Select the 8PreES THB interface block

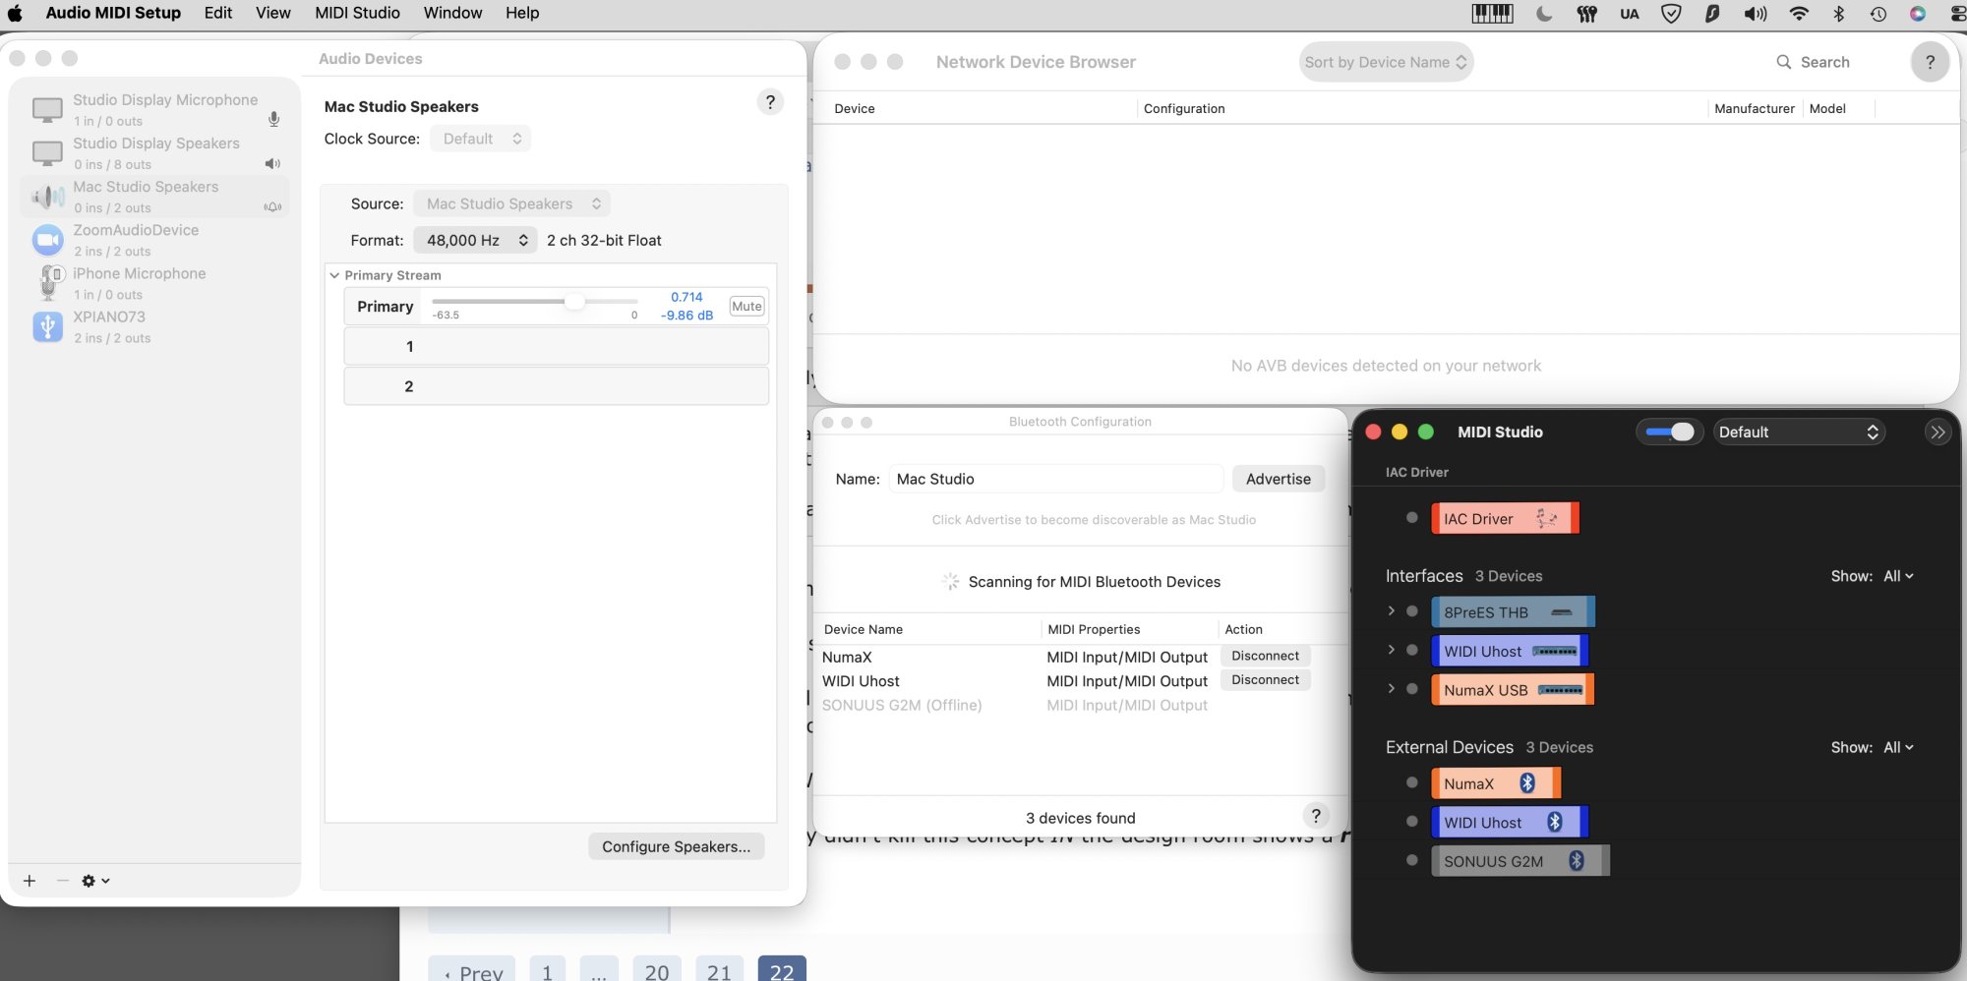pyautogui.click(x=1513, y=611)
